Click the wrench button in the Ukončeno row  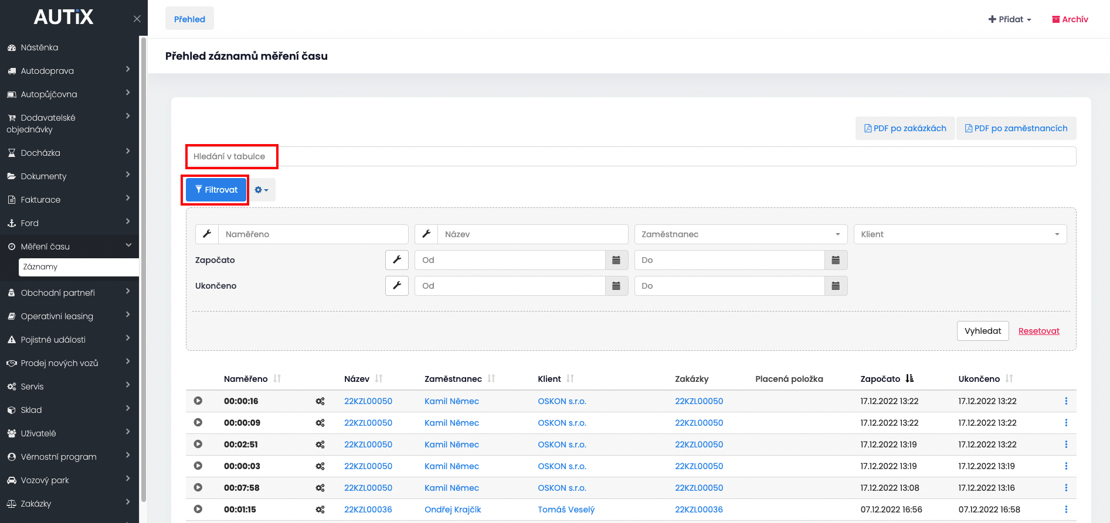pyautogui.click(x=397, y=286)
